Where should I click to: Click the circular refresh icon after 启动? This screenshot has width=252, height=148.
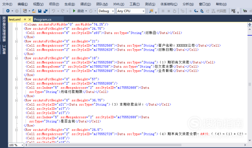[91, 11]
